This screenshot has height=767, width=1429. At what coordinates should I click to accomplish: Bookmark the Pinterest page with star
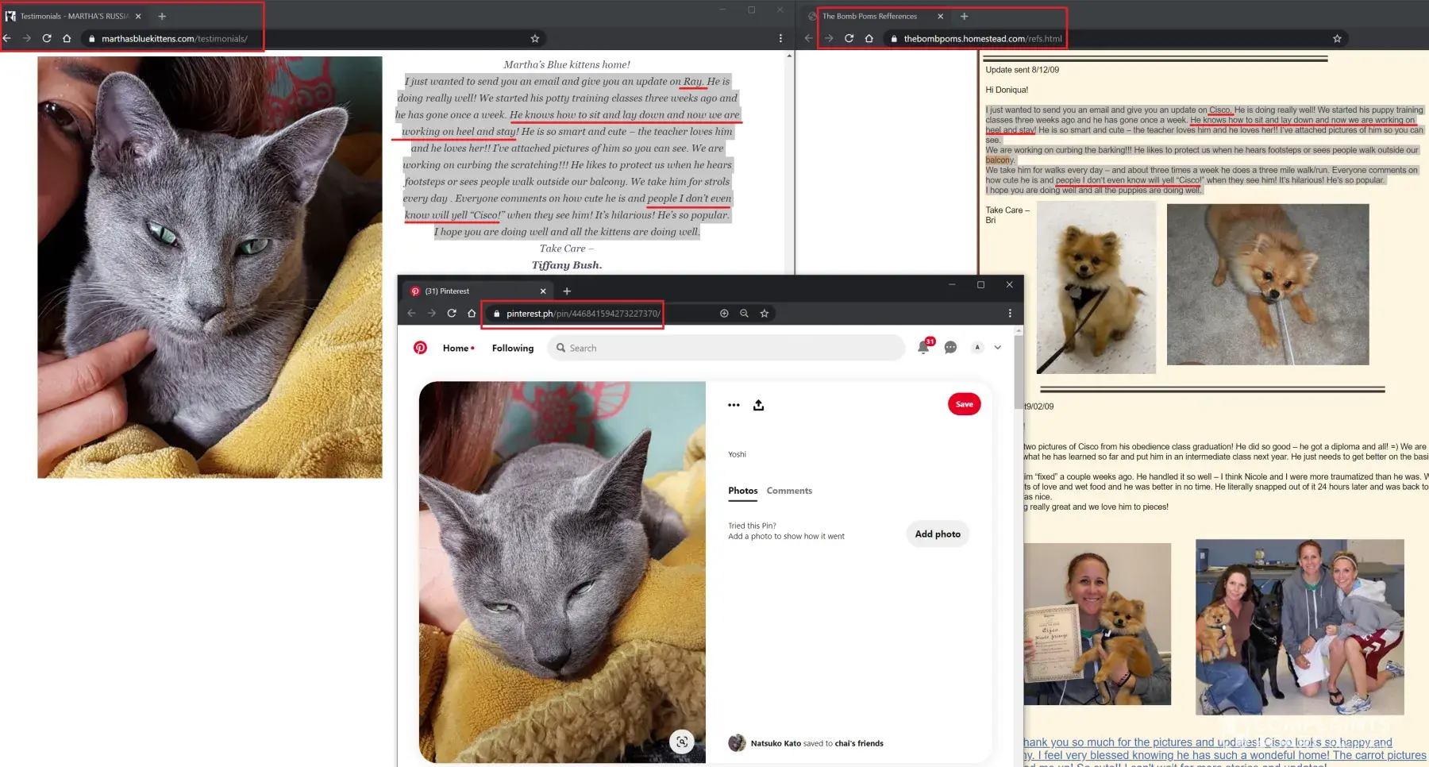[x=765, y=314]
